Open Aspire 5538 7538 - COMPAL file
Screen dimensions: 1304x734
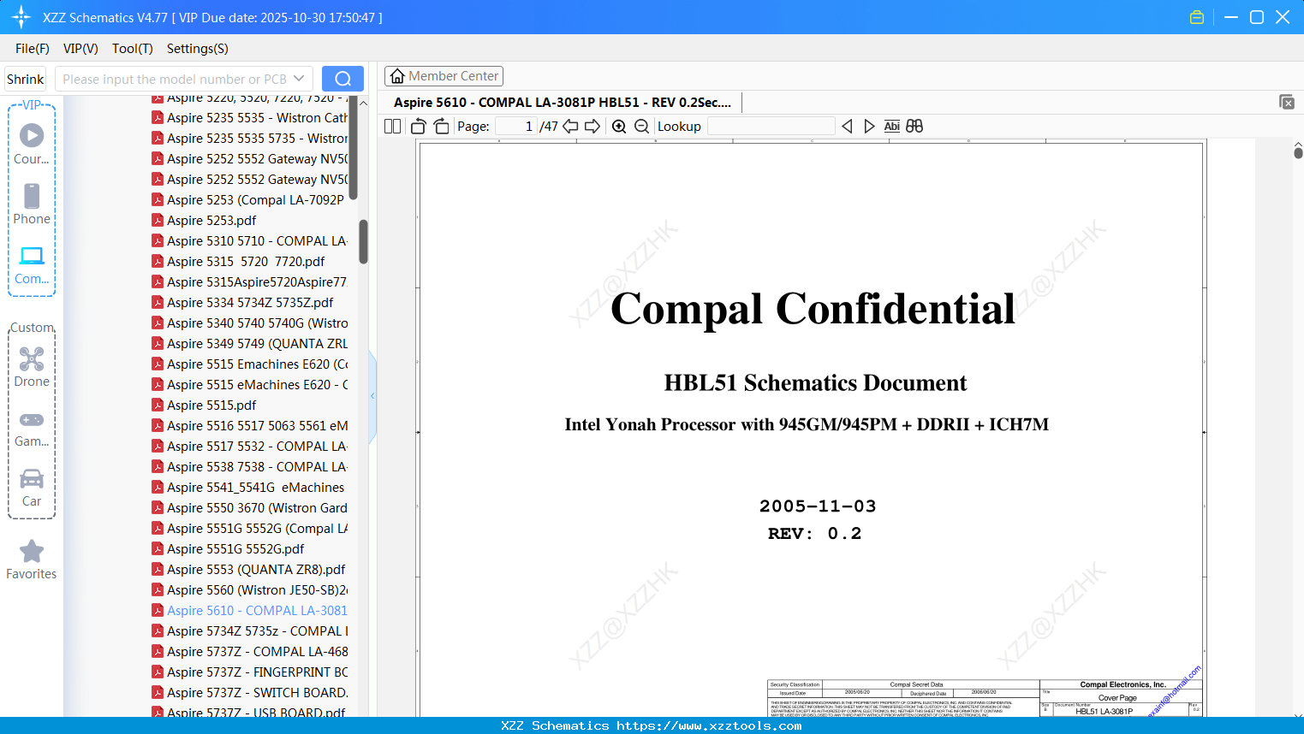pos(250,467)
